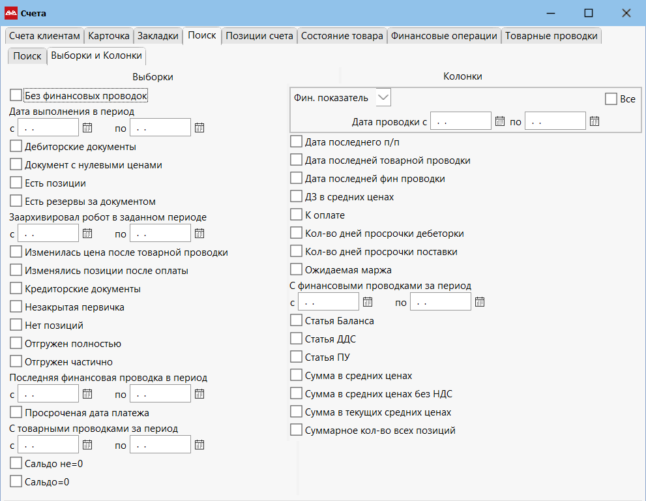Image resolution: width=646 pixels, height=501 pixels.
Task: Toggle Сальдо не=0 checkbox
Action: click(x=16, y=463)
